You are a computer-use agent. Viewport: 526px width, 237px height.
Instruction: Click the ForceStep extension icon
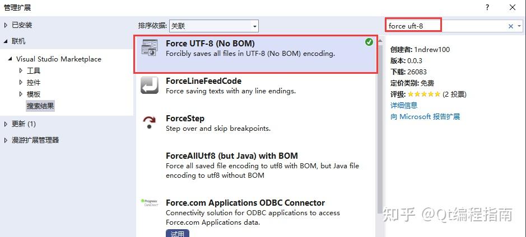[x=150, y=122]
